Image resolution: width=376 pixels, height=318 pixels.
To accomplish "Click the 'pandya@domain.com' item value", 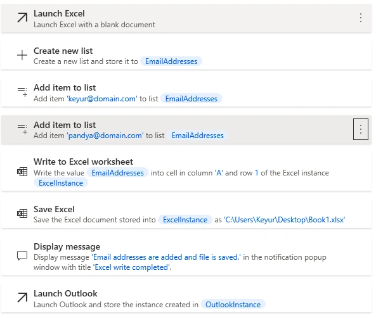I will pyautogui.click(x=105, y=136).
